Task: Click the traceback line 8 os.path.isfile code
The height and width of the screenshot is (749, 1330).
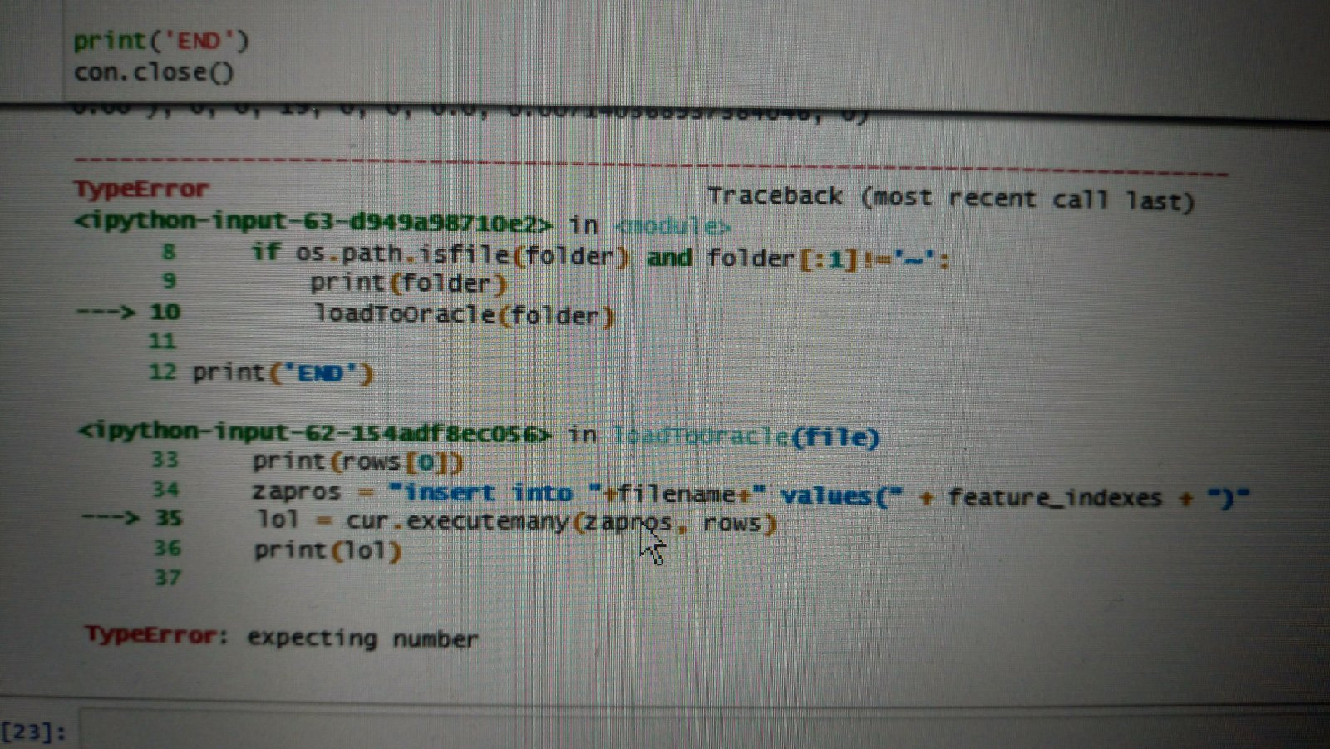Action: 600,256
